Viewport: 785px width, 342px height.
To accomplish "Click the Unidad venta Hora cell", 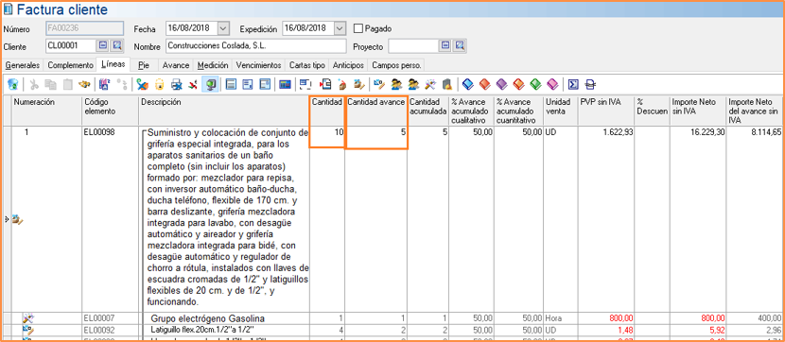I will point(561,318).
